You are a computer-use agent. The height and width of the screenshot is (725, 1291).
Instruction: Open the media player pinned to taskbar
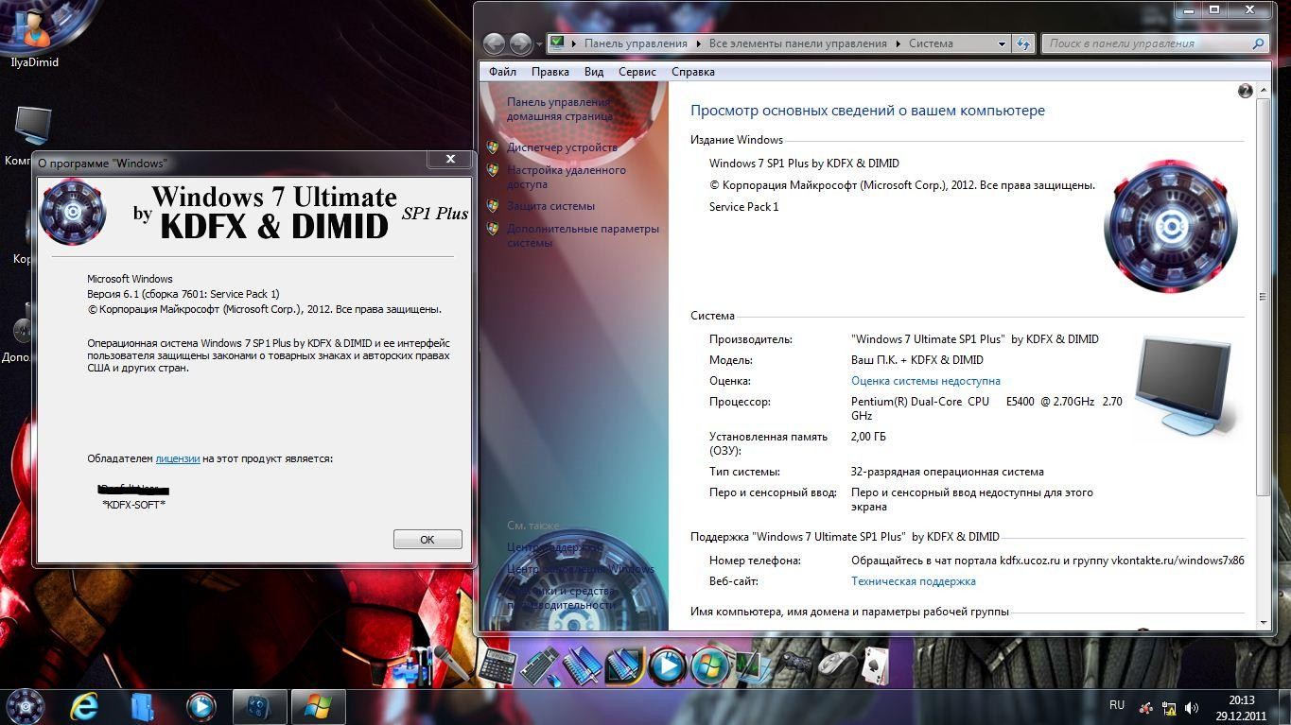(x=201, y=706)
